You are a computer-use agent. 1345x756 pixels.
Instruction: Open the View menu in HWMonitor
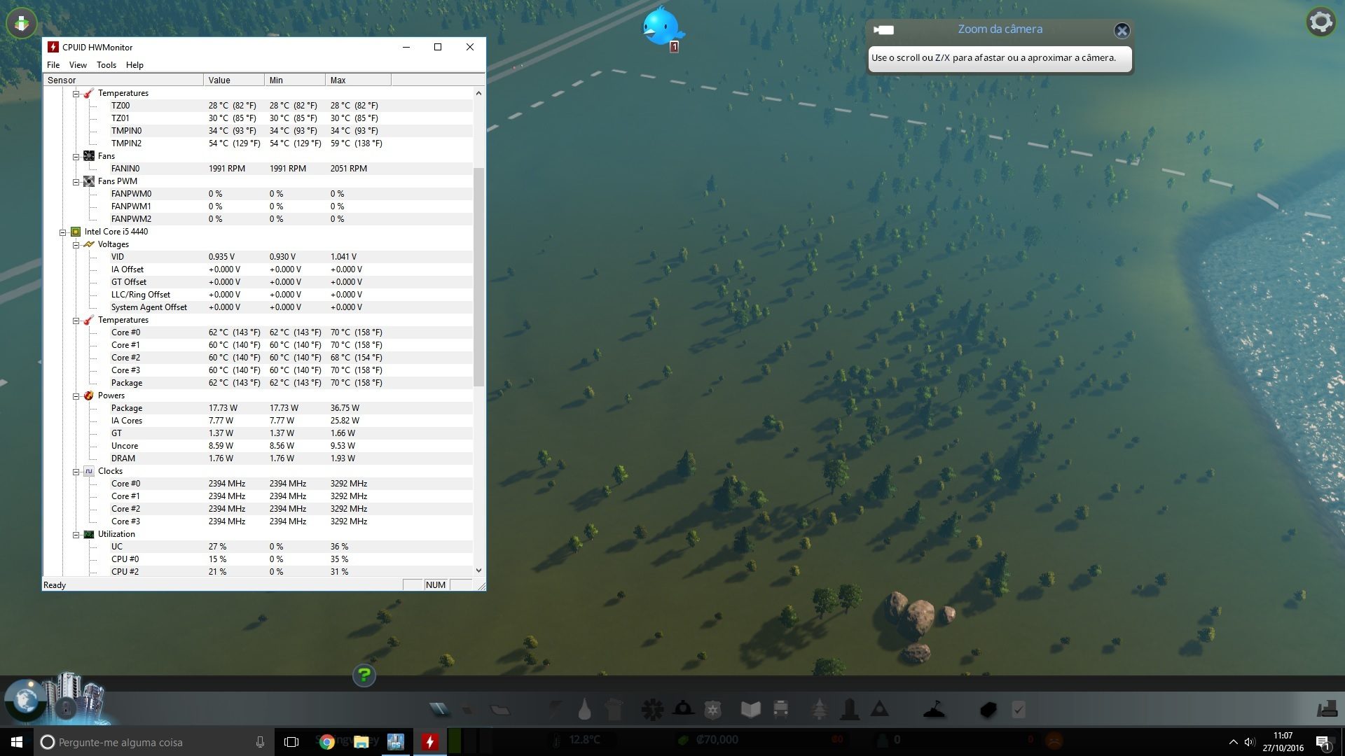pos(78,65)
